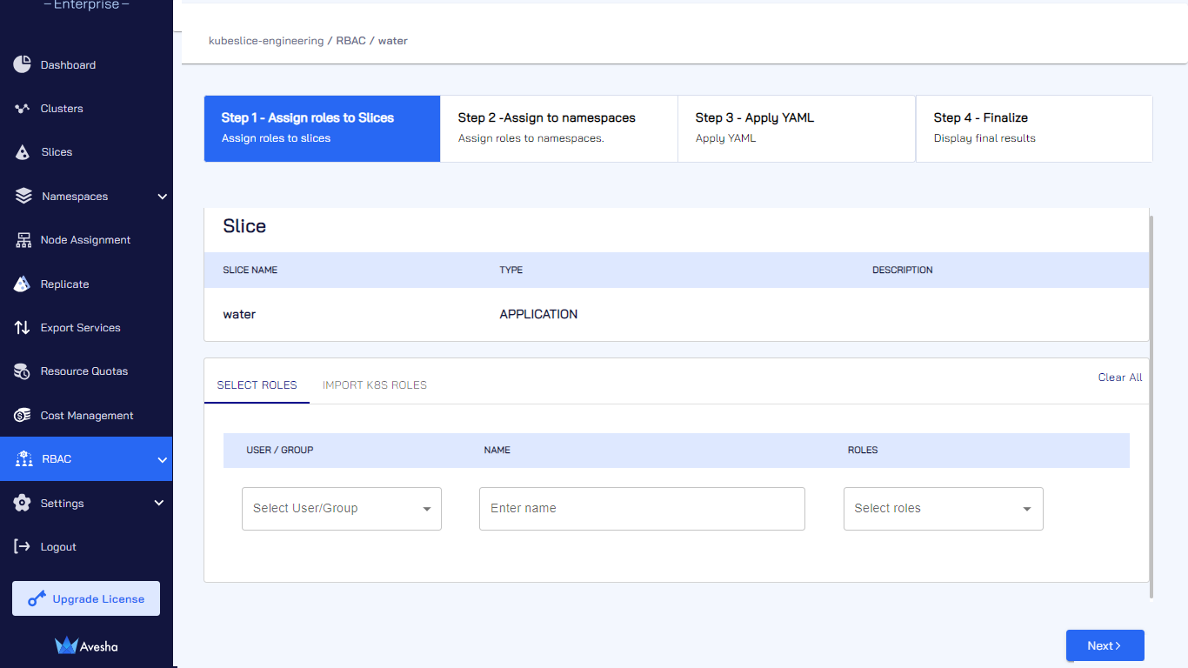Click kubeslice-engineering in the breadcrumb
1188x668 pixels.
click(x=266, y=41)
